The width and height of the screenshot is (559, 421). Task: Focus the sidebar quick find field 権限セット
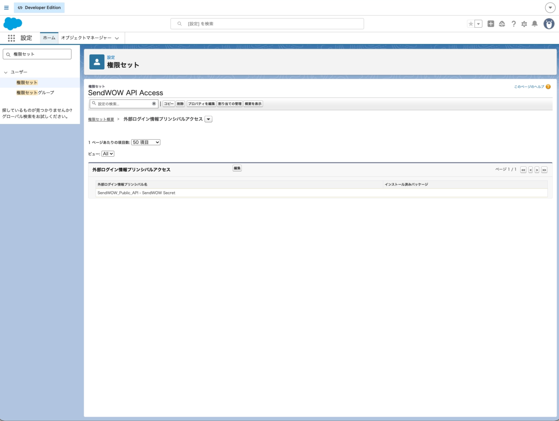[37, 54]
